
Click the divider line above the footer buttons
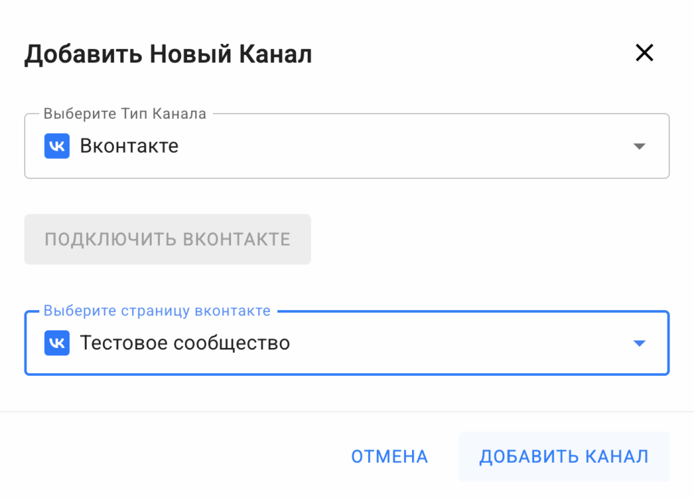[x=347, y=412]
